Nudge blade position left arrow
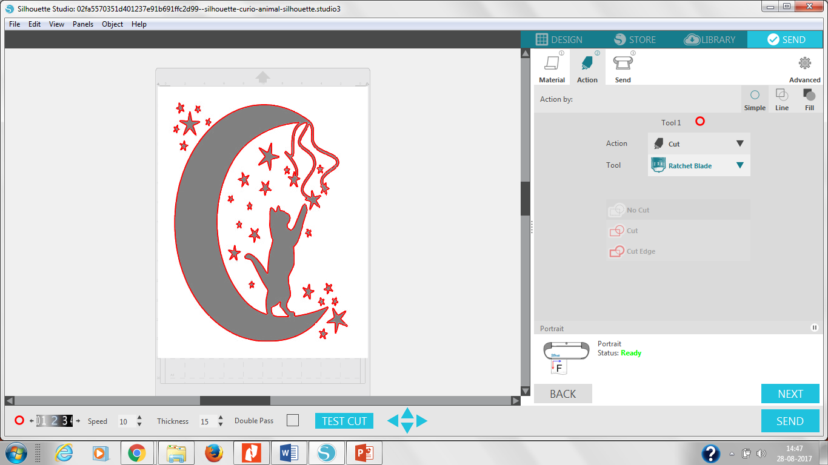Viewport: 828px width, 465px height. pyautogui.click(x=393, y=421)
